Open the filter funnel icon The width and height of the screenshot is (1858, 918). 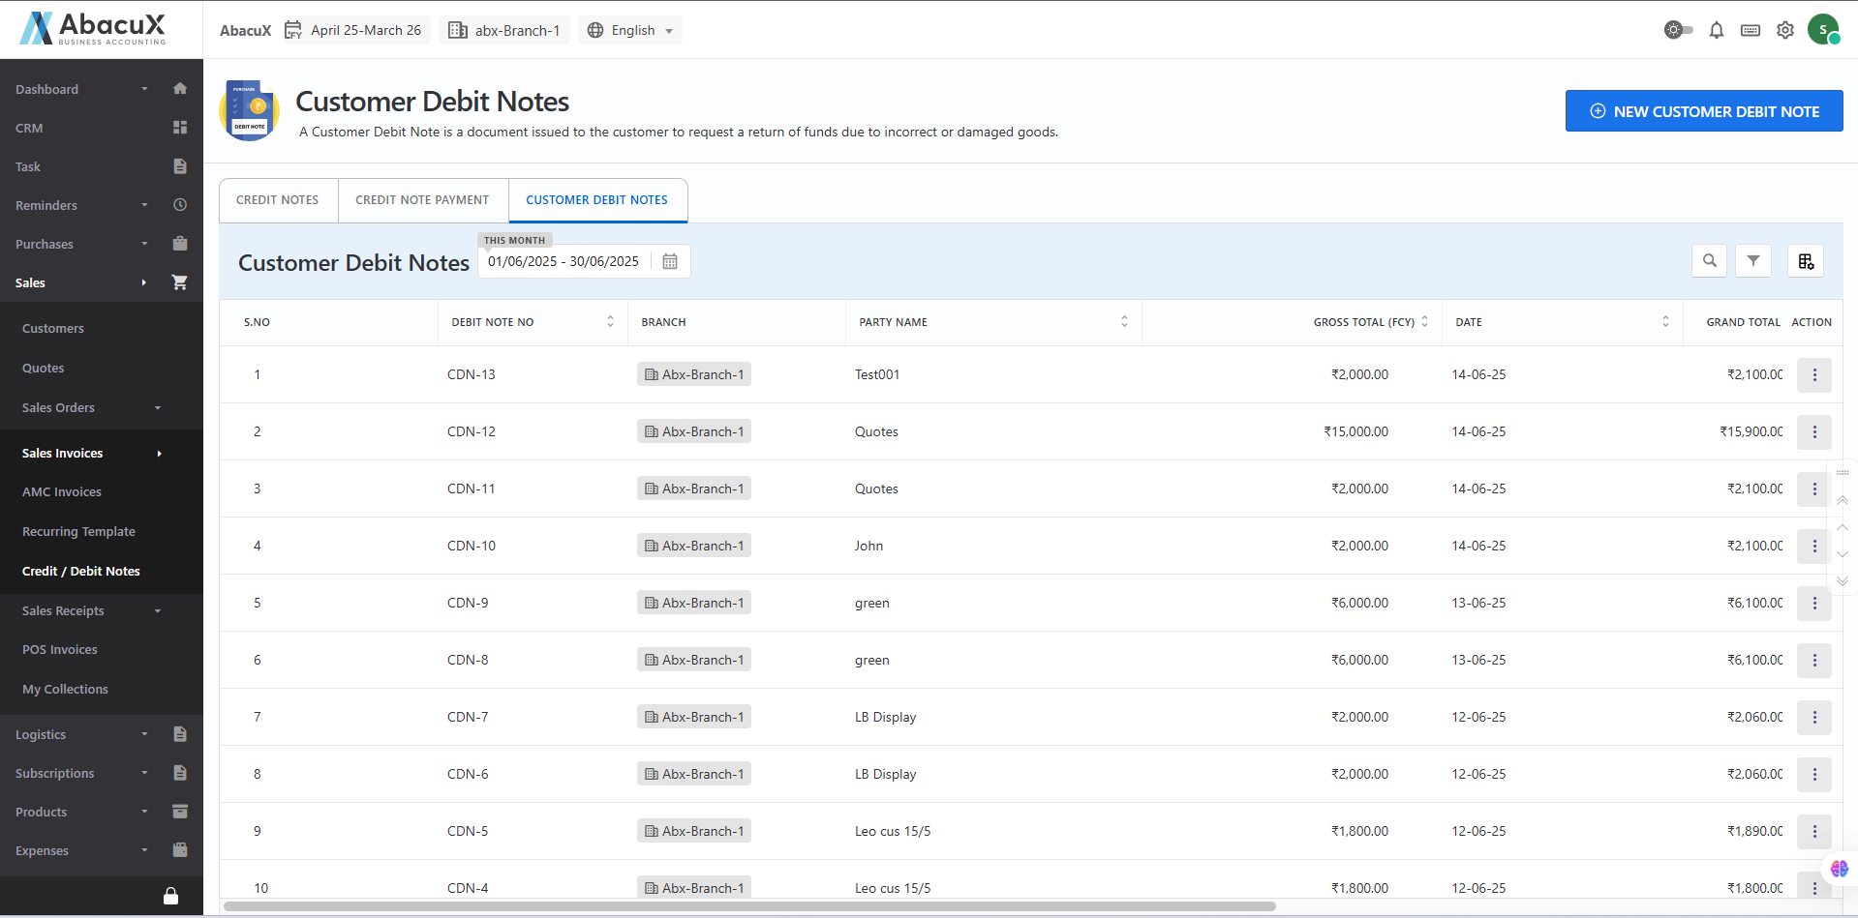[x=1752, y=261]
